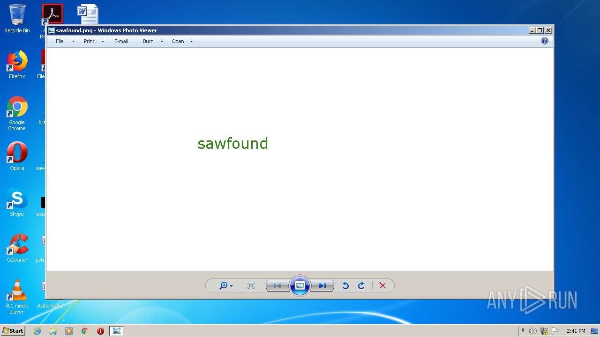Expand the File menu dropdown arrow
This screenshot has height=337, width=600.
tap(73, 42)
